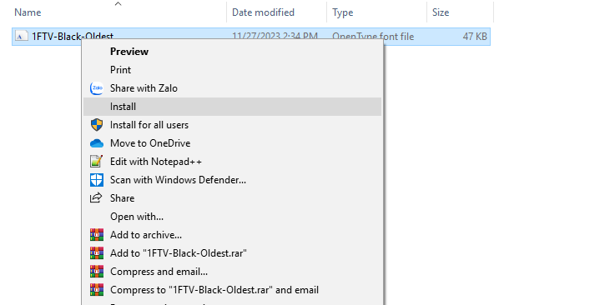Click the shield icon beside Install for all users
Image resolution: width=615 pixels, height=305 pixels.
click(97, 125)
